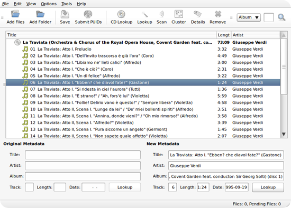The width and height of the screenshot is (291, 208).
Task: Click the Add Folder toolbar icon
Action: coord(40,14)
